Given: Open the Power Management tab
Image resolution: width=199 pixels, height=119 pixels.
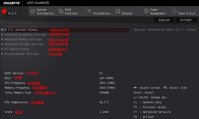Looking at the screenshot, I should [x=156, y=11].
